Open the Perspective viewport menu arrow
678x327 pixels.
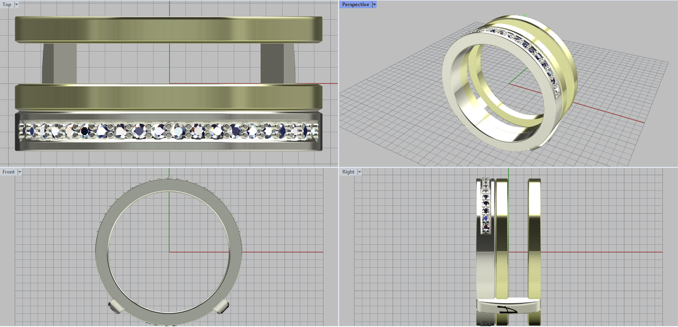tap(374, 5)
